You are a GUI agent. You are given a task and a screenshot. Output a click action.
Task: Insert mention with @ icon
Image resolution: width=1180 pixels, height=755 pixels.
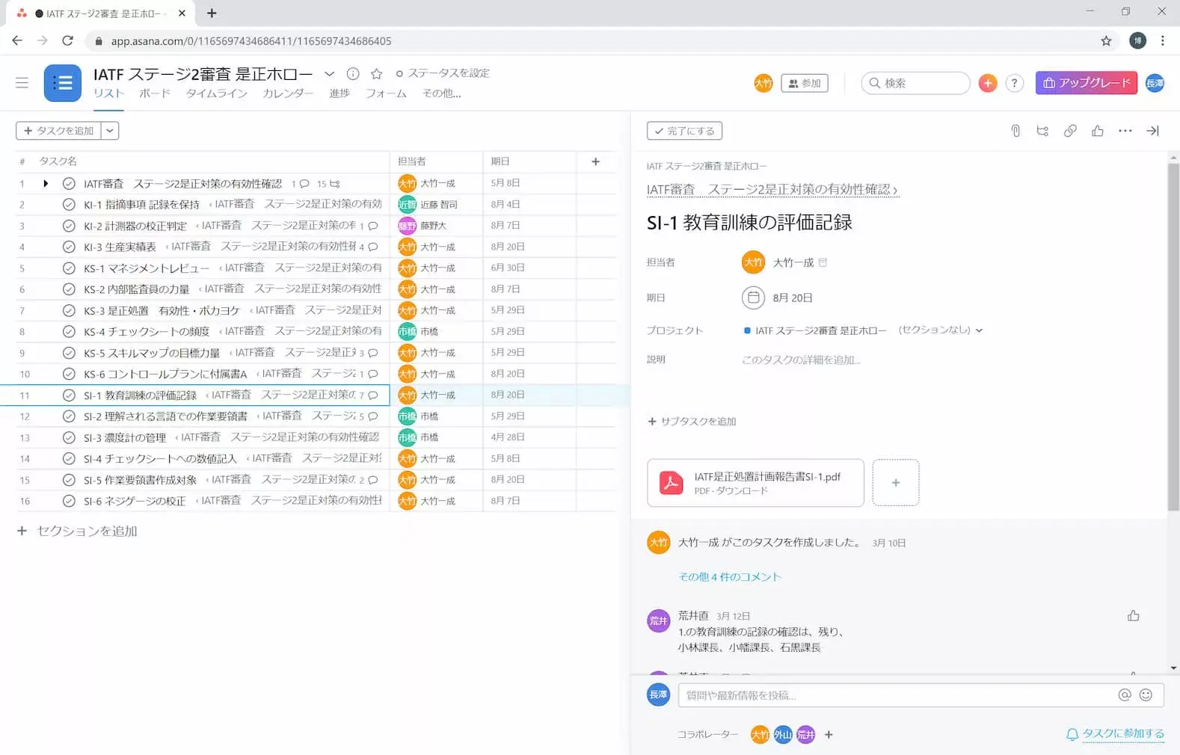point(1124,695)
